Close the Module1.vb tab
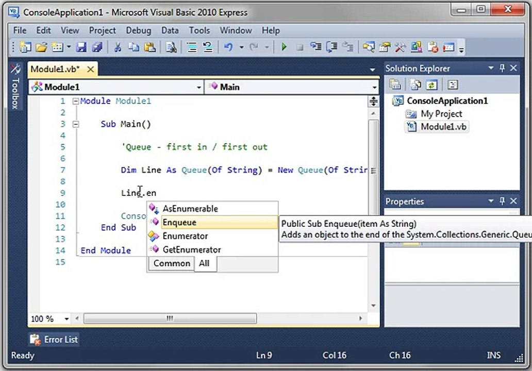532x371 pixels. point(90,69)
